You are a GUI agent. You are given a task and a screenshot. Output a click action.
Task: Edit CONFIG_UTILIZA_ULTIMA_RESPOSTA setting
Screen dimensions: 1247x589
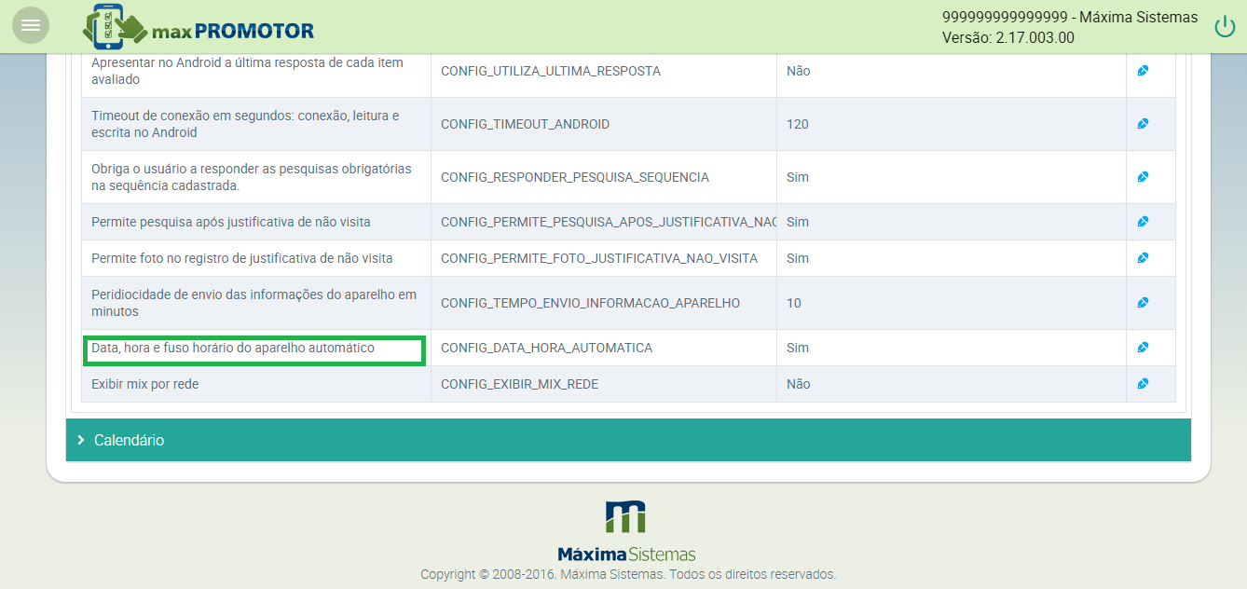(x=1143, y=71)
